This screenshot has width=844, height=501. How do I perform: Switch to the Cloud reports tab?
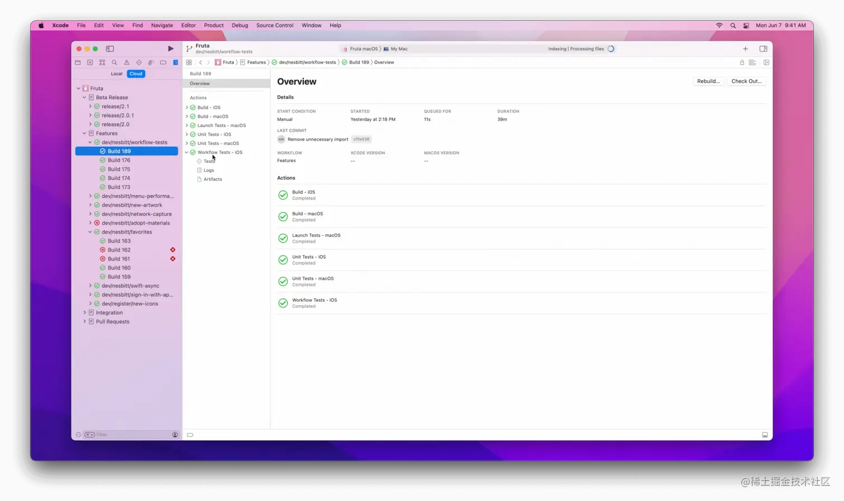(x=136, y=74)
